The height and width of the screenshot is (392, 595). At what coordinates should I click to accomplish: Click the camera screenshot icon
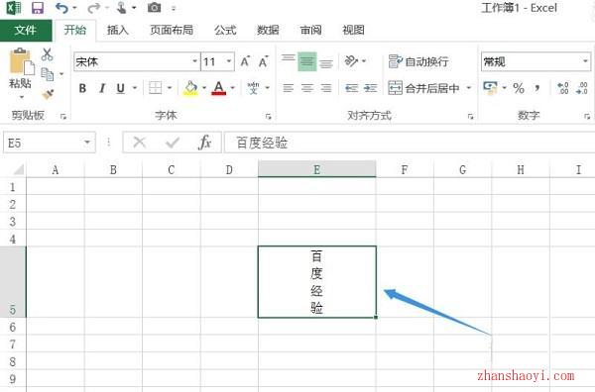154,7
